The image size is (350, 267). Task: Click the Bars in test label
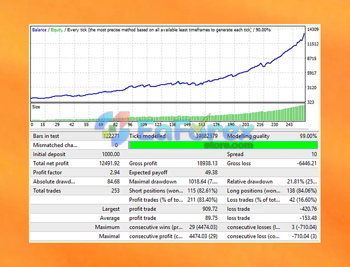46,136
